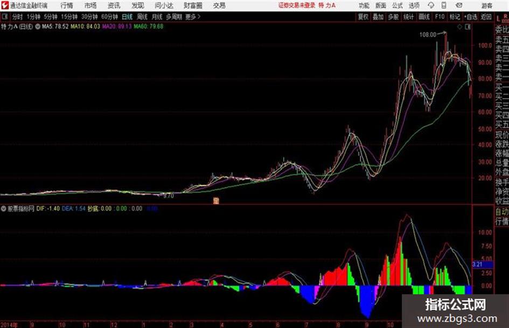The image size is (509, 328).
Task: Click the MA5: 78.52 indicator value
Action: [x=55, y=26]
